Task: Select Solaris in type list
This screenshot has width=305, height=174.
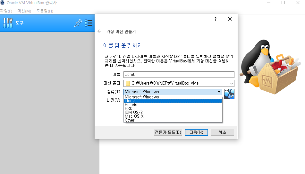Action: pos(173,105)
